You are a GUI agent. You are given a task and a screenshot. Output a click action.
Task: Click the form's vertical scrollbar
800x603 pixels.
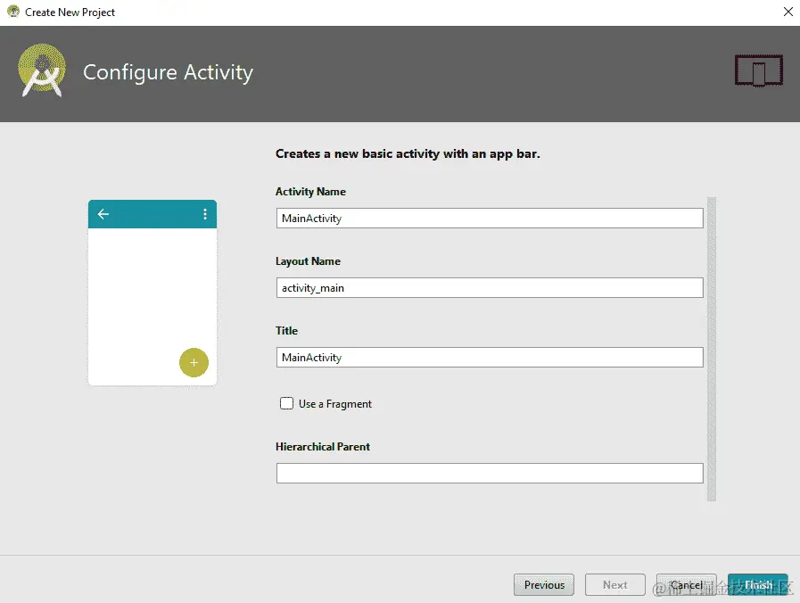click(x=711, y=349)
